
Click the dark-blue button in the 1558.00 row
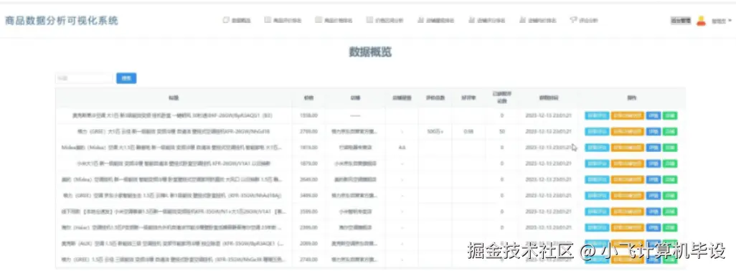653,115
